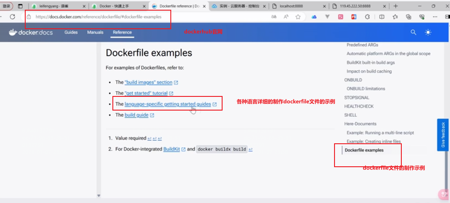Jump to ONBUILD section in sidebar
450x203 pixels.
(353, 80)
